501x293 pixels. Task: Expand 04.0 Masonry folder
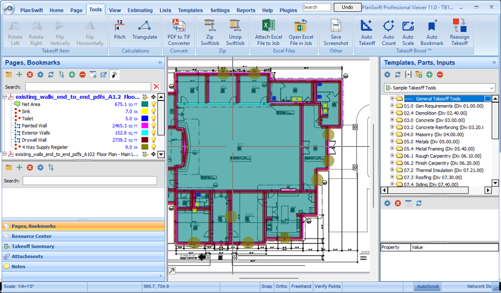click(392, 135)
